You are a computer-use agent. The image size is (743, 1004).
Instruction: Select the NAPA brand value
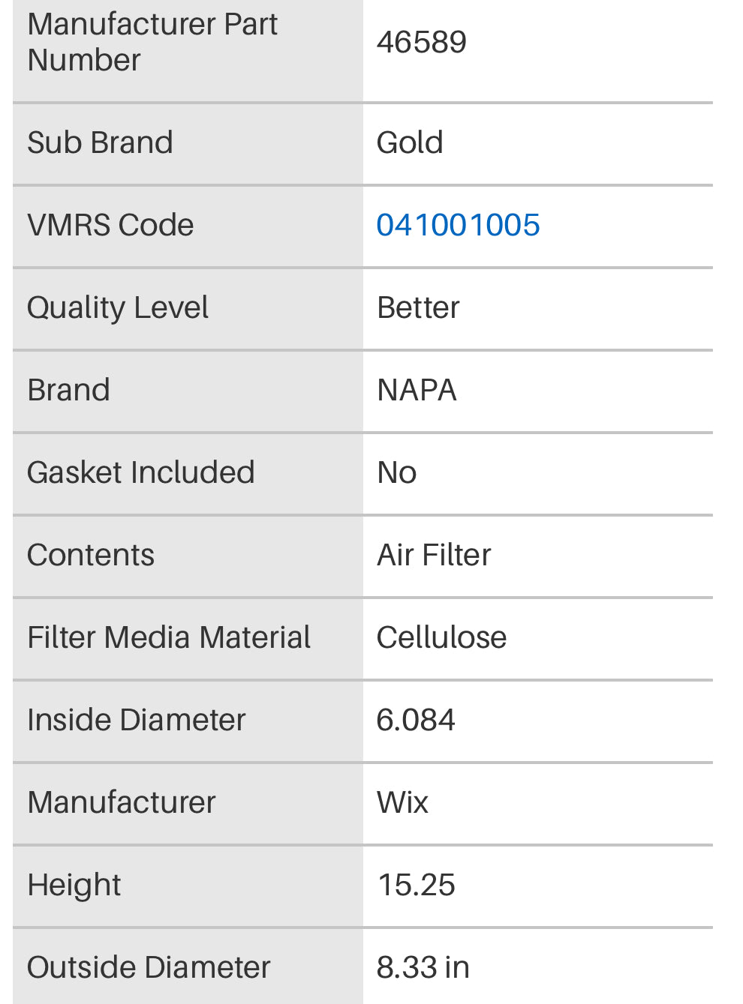pyautogui.click(x=417, y=390)
